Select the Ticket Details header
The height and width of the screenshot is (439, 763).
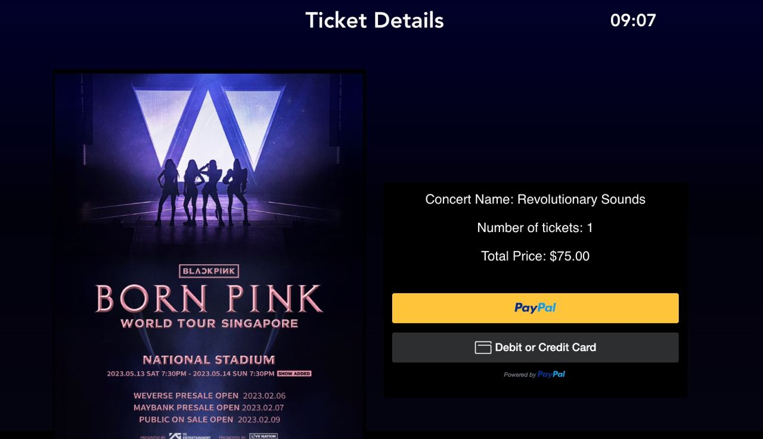point(375,20)
